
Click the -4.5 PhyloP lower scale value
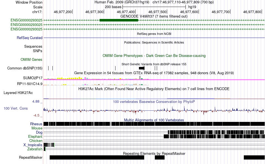[36, 115]
